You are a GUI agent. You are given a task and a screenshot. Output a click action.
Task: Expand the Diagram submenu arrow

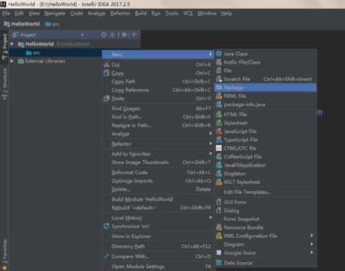coord(312,244)
